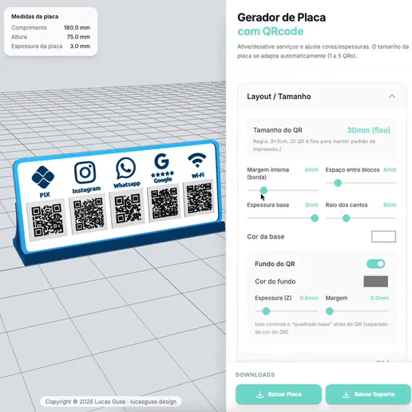Screen dimensions: 412x412
Task: Click the Fundo do QR Margem slider handle
Action: point(330,311)
